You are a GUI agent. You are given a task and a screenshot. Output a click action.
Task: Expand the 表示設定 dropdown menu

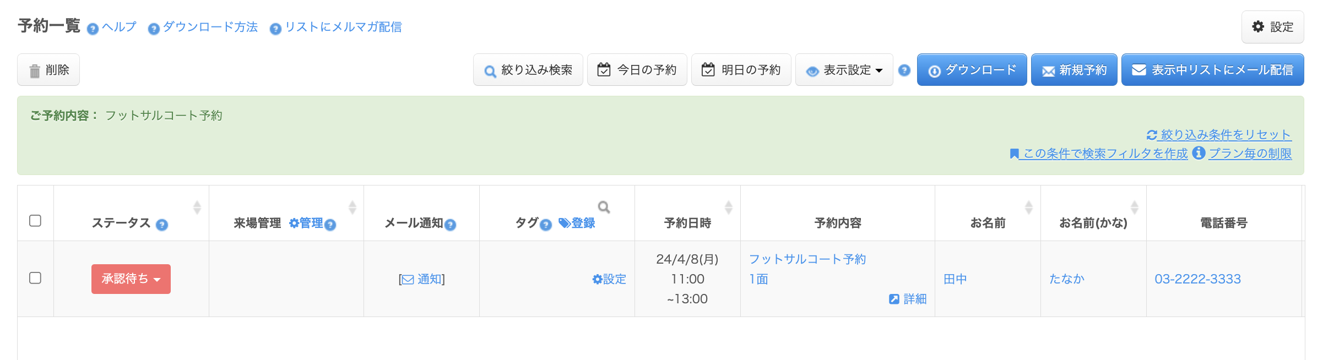click(844, 70)
